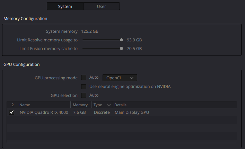Image resolution: width=245 pixels, height=149 pixels.
Task: Click the Limit Resolve memory usage slider handle
Action: (121, 40)
